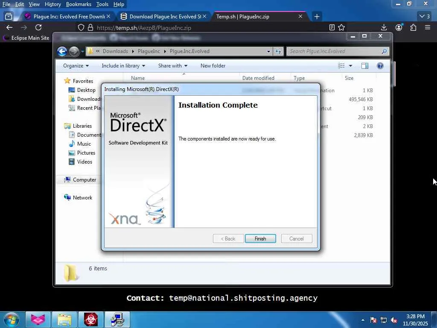This screenshot has width=437, height=328.
Task: Select Computer in the navigation pane
Action: click(80, 180)
